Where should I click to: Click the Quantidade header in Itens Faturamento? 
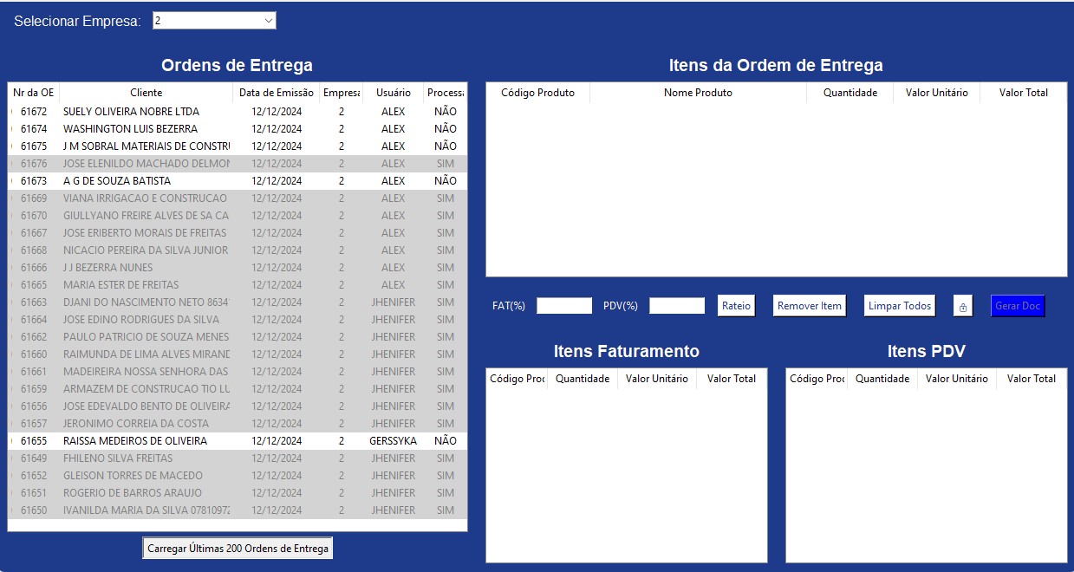582,378
